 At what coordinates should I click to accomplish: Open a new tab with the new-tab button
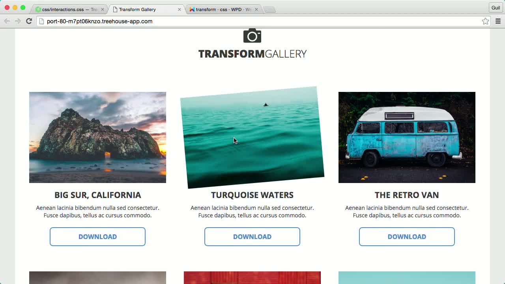click(x=269, y=10)
